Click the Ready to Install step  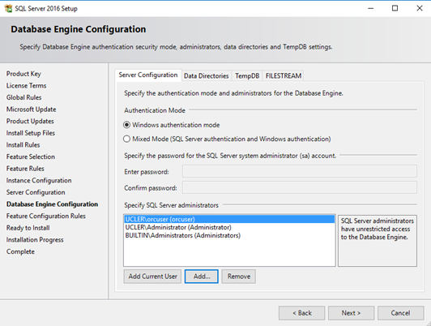point(28,228)
